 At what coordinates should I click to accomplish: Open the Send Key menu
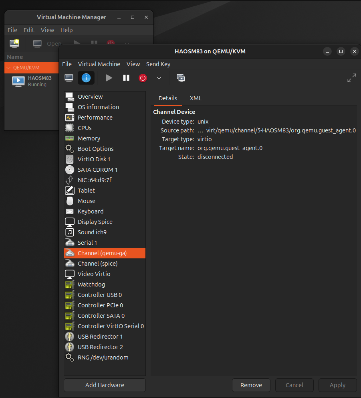[x=158, y=64]
